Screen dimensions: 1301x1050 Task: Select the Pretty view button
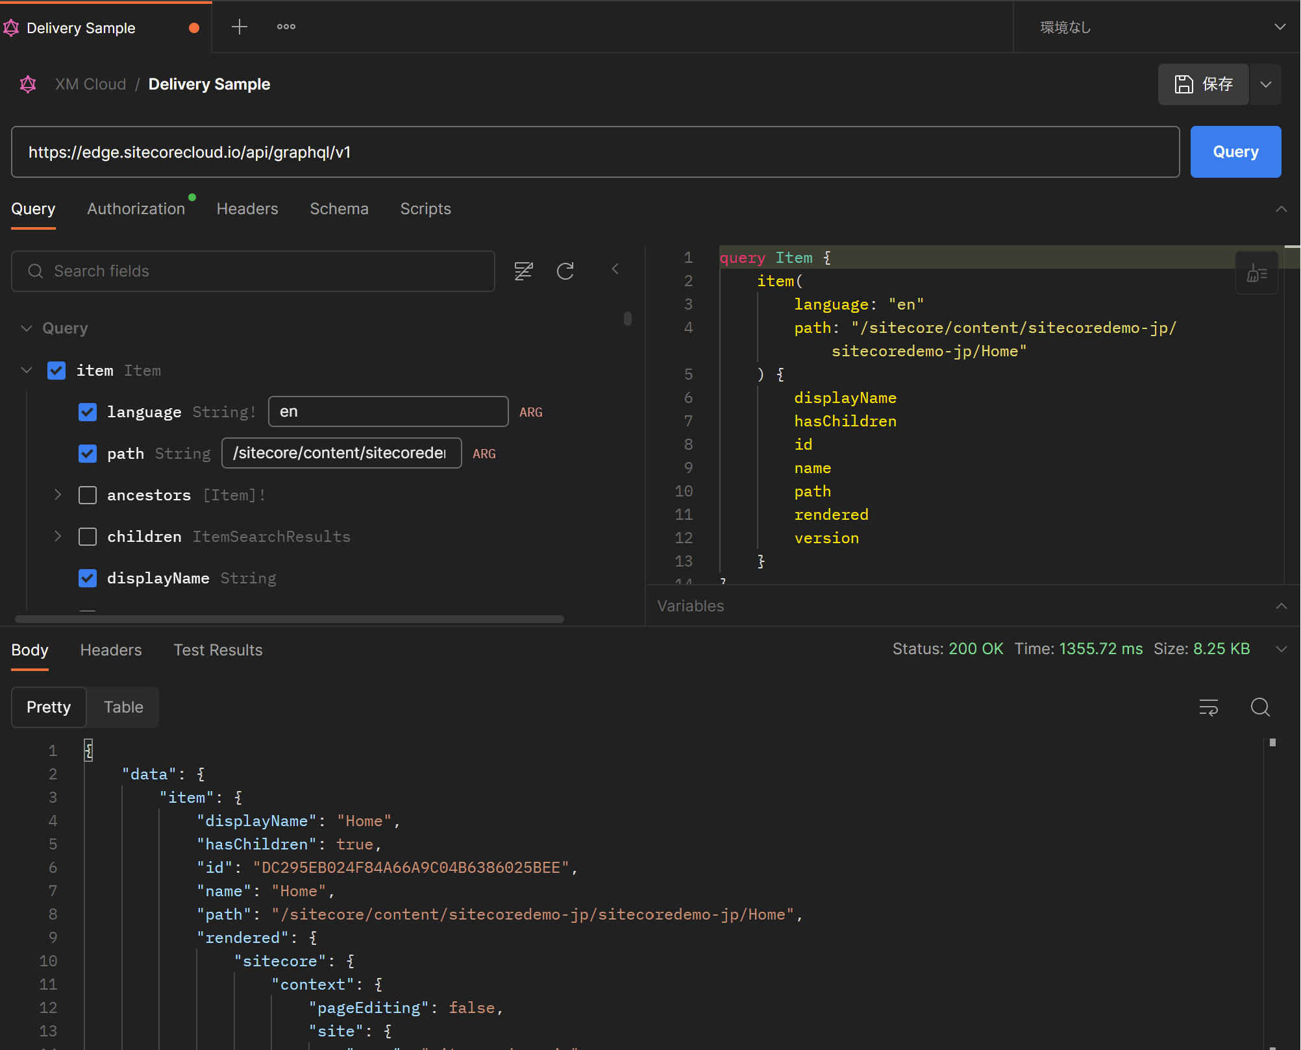49,707
